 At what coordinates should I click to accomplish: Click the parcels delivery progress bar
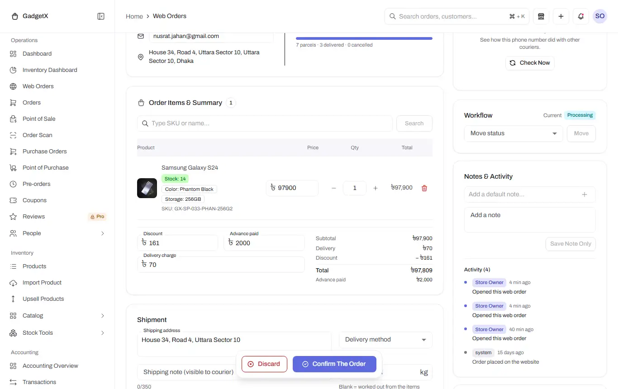click(364, 38)
